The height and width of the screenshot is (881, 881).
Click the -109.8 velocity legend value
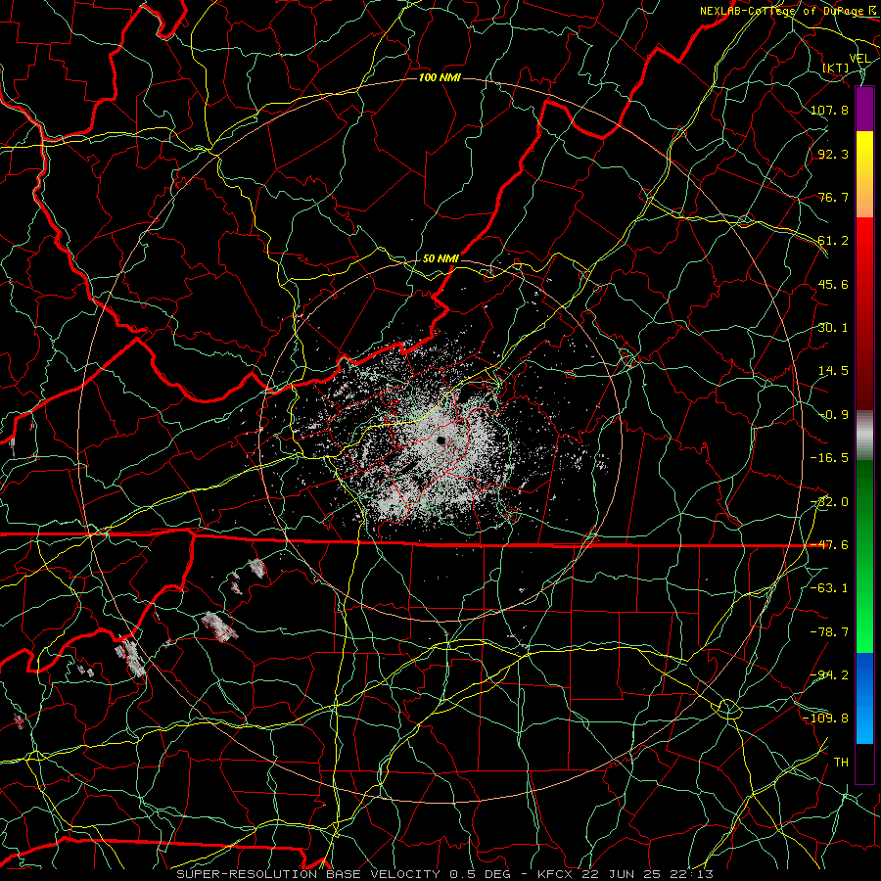coord(825,719)
